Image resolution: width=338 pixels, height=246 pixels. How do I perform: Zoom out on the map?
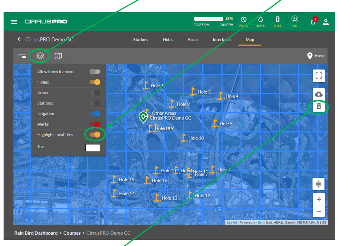(319, 211)
